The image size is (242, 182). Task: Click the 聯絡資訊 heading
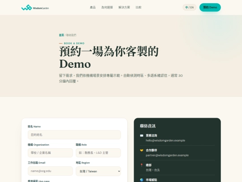pos(147,126)
